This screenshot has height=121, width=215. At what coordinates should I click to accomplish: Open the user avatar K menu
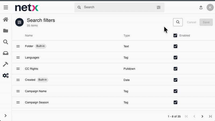(x=210, y=7)
